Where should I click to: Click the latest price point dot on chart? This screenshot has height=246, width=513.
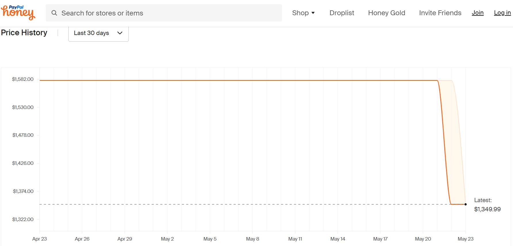point(466,204)
